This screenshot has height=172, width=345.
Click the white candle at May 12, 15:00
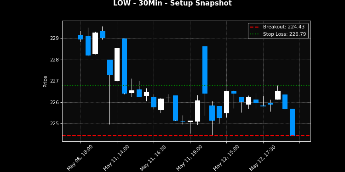click(x=226, y=102)
